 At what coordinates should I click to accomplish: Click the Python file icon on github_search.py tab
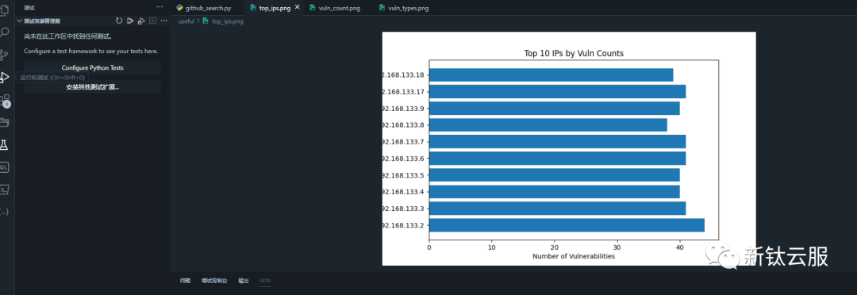(179, 8)
